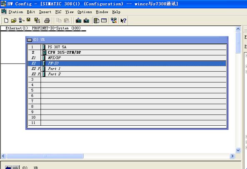Click the vertical scrollbar down arrow
The image size is (247, 169).
[x=238, y=150]
